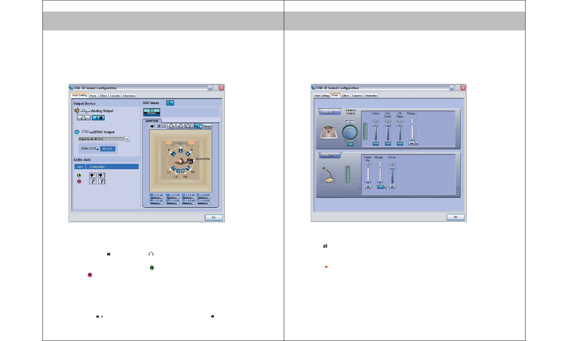Click the pink audio jack icon

click(x=79, y=181)
